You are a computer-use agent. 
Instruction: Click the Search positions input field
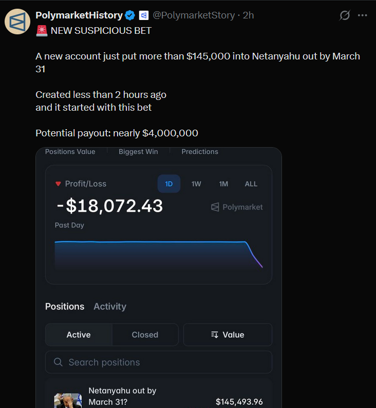164,362
